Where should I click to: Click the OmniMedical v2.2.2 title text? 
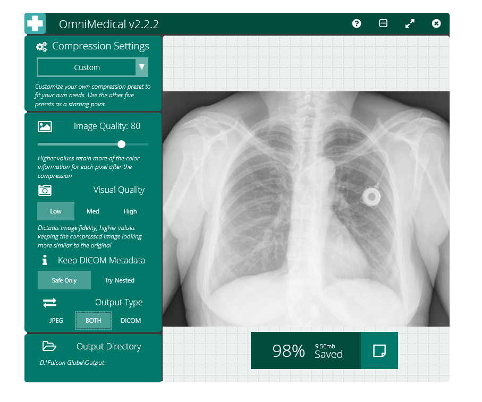pos(109,24)
